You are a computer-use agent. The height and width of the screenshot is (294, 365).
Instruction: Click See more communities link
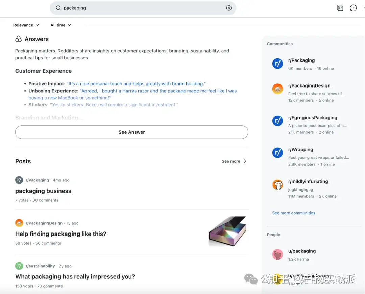(294, 213)
